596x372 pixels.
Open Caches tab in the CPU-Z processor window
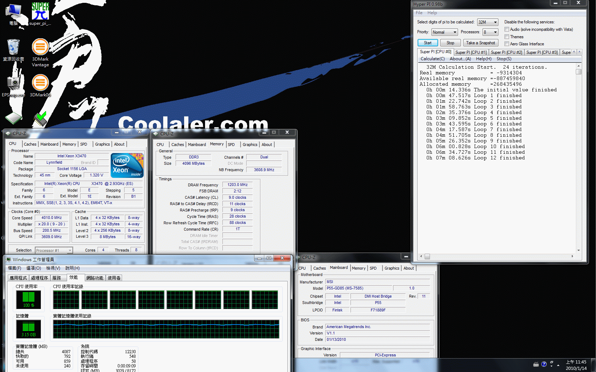[30, 144]
